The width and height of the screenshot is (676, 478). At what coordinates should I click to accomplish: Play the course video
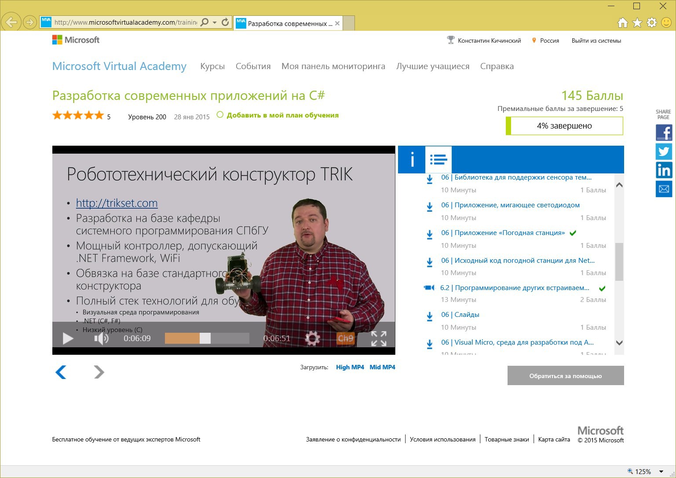68,338
